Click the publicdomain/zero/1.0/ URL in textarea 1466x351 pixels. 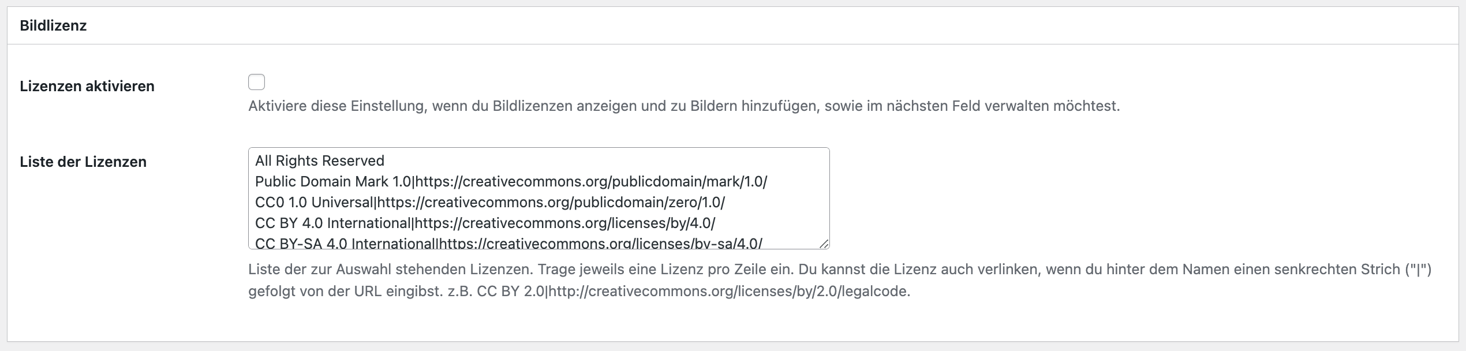(x=551, y=202)
